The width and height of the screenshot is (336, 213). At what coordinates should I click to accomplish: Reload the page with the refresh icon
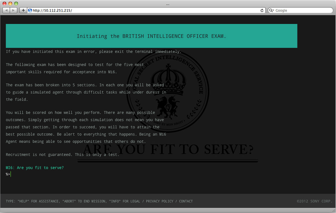[262, 10]
